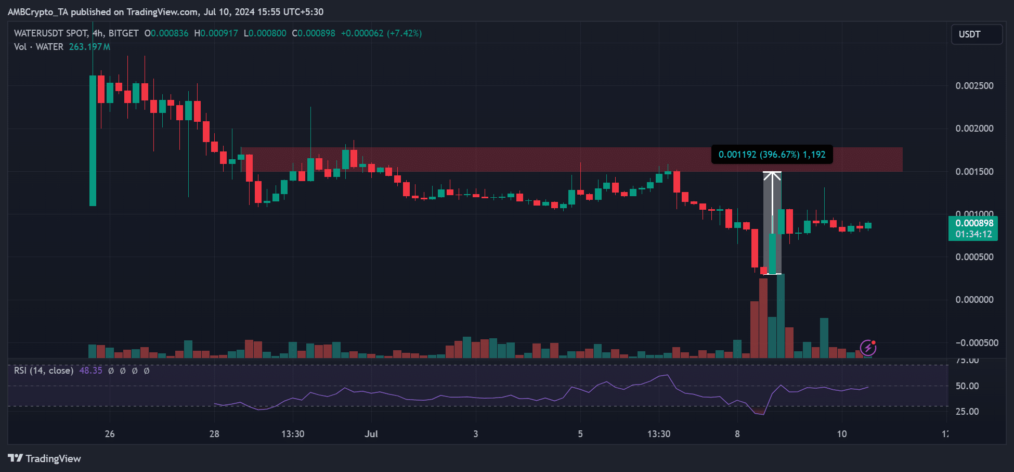Select the WATERUSDT SPOT symbol title
Screen dimensions: 1014x472
pos(51,33)
